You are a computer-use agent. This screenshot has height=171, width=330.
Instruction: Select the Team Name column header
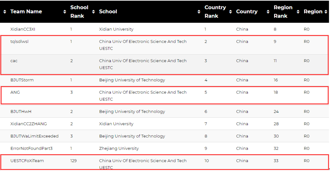pos(26,11)
